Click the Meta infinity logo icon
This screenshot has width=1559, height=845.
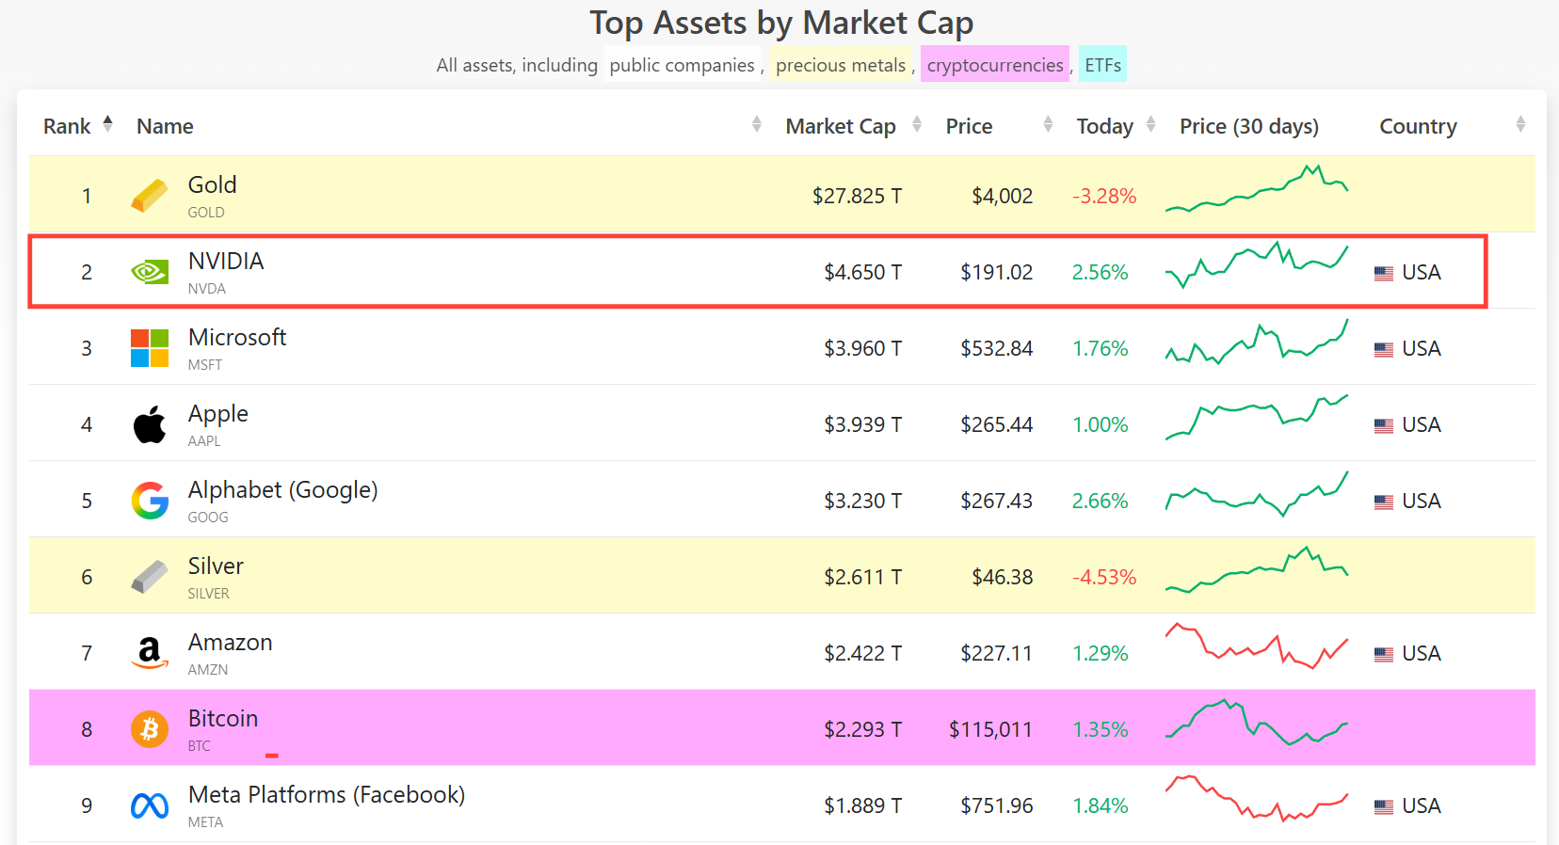pyautogui.click(x=150, y=805)
